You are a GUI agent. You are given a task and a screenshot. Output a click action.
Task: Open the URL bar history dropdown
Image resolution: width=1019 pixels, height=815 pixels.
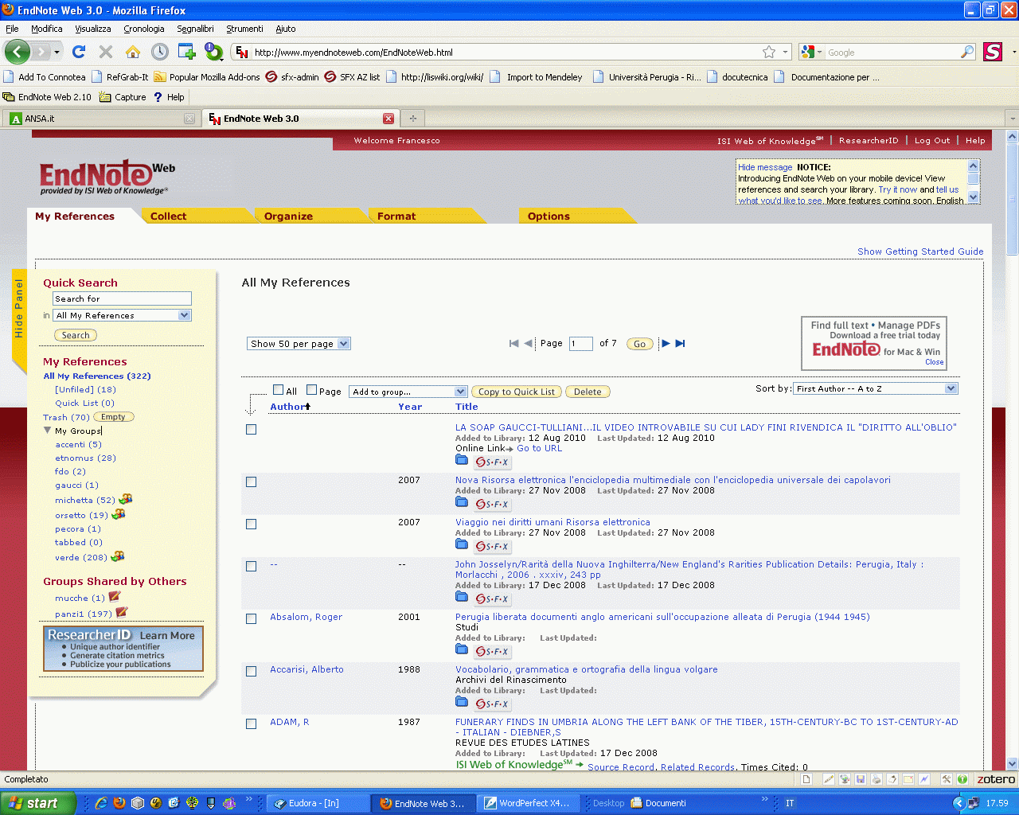click(x=786, y=52)
